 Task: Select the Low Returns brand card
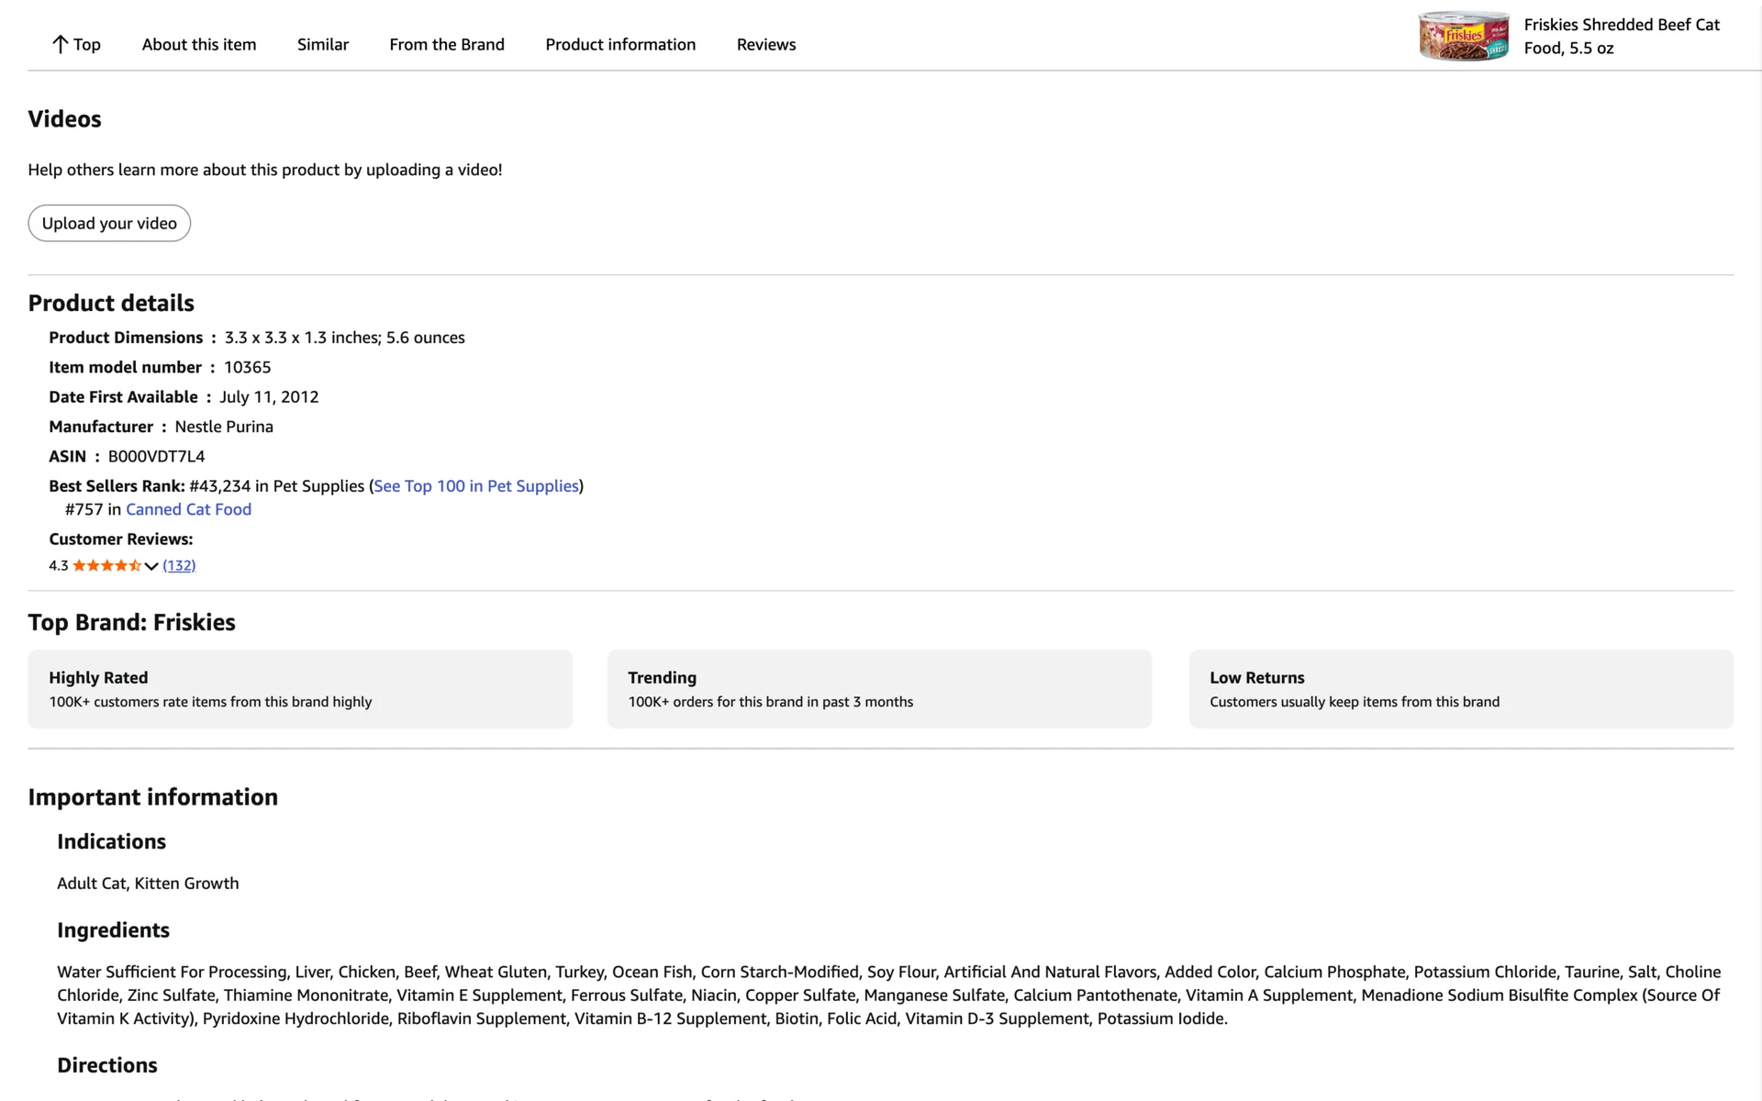[x=1460, y=689]
